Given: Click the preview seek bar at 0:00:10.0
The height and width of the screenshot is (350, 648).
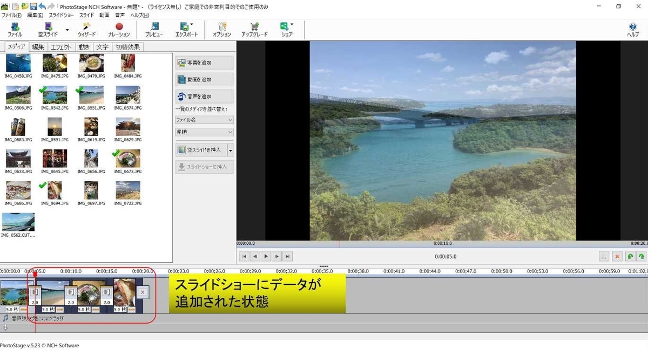Looking at the screenshot, I should (443, 243).
